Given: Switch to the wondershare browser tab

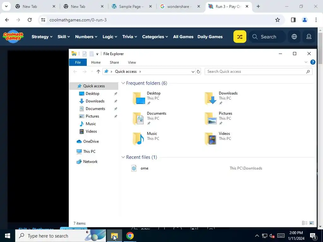Looking at the screenshot, I should 179,6.
